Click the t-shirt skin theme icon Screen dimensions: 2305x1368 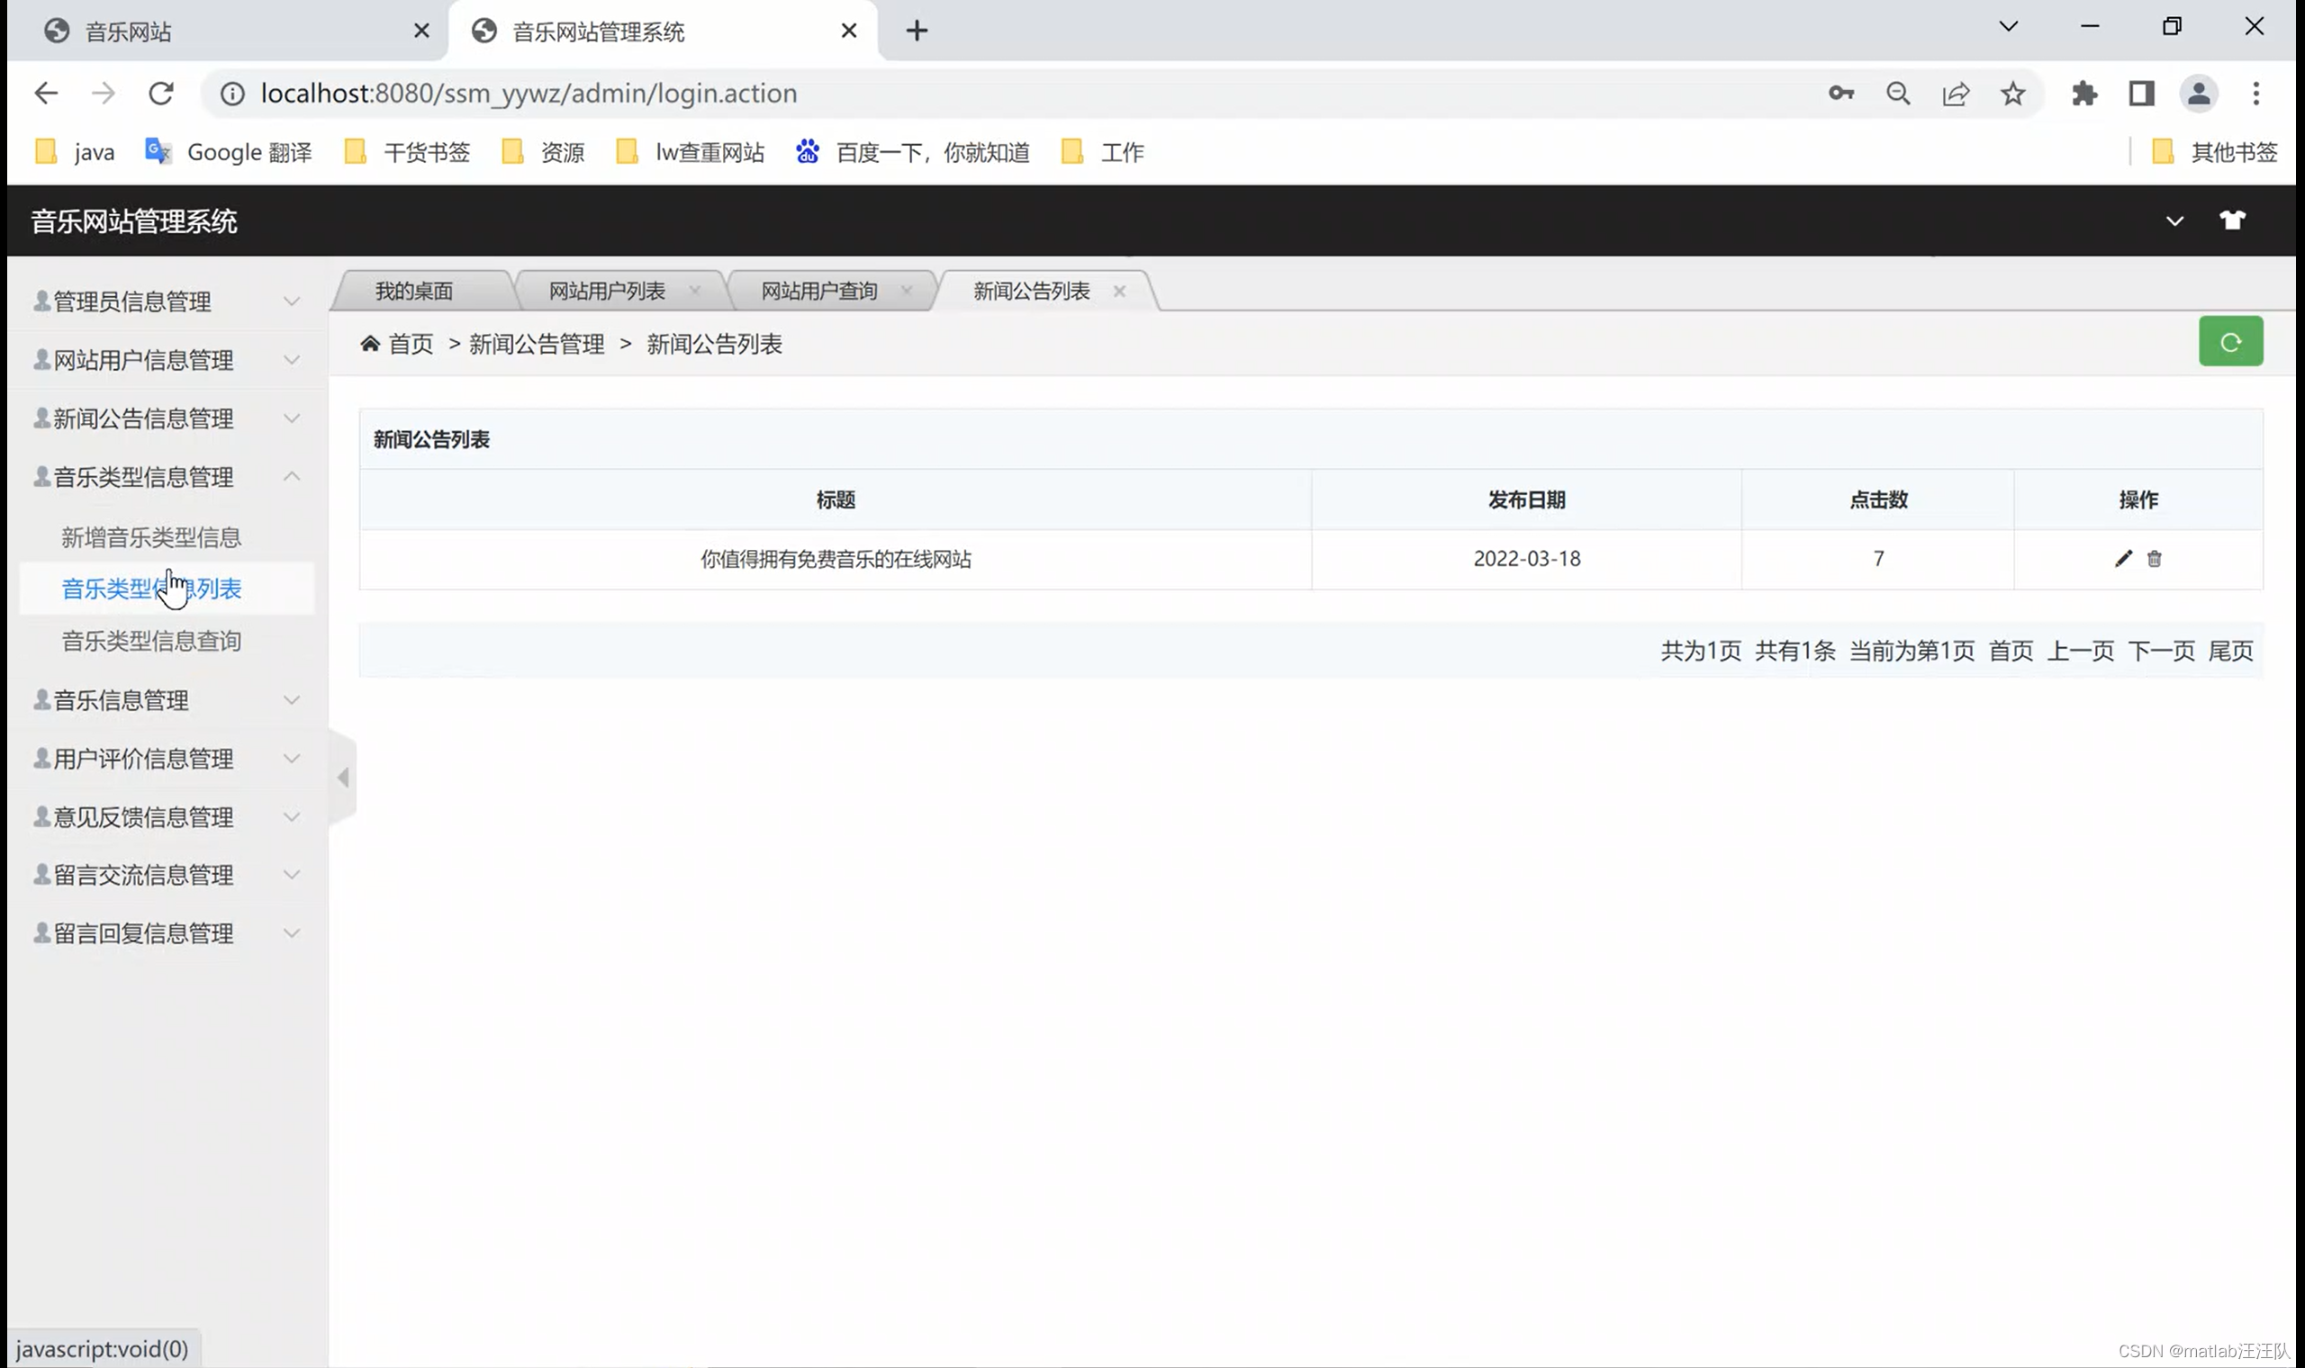coord(2231,220)
